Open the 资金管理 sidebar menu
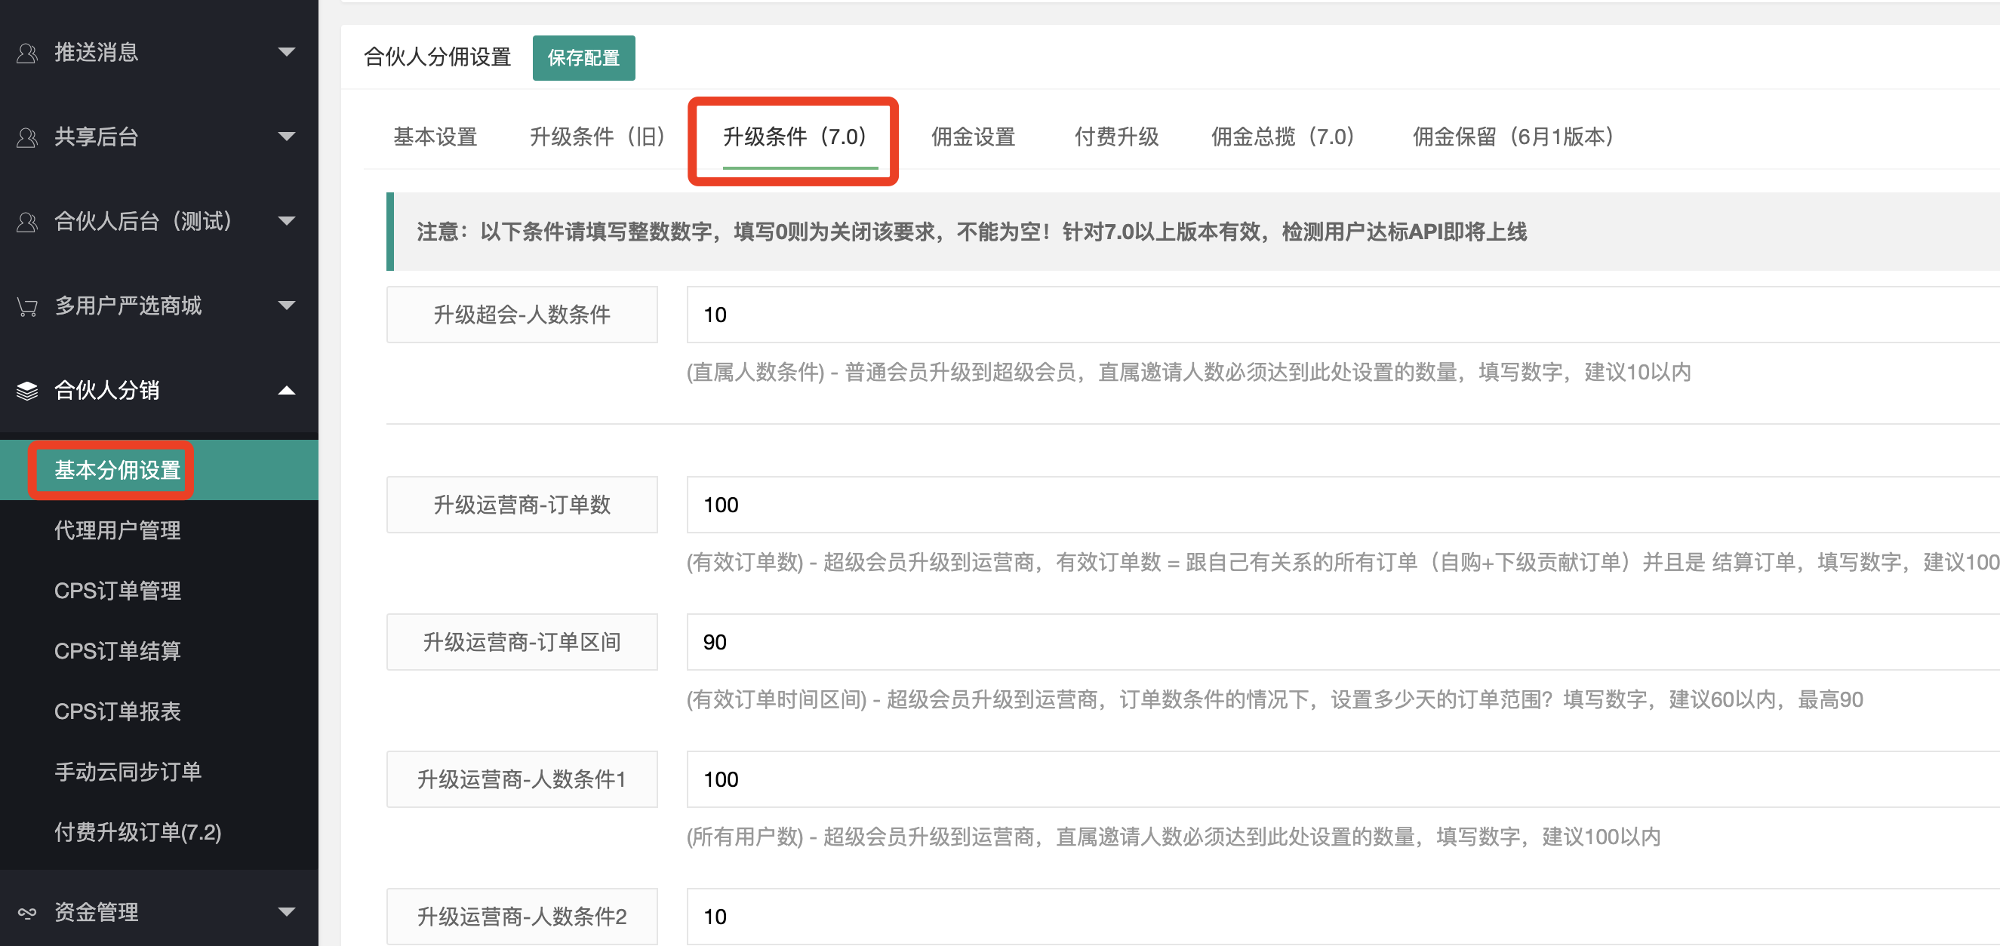Viewport: 2000px width, 946px height. coord(159,912)
